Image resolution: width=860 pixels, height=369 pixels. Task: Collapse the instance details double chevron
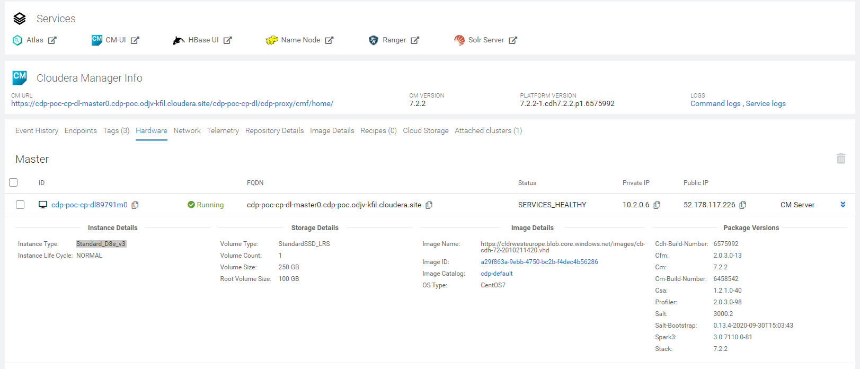click(843, 205)
